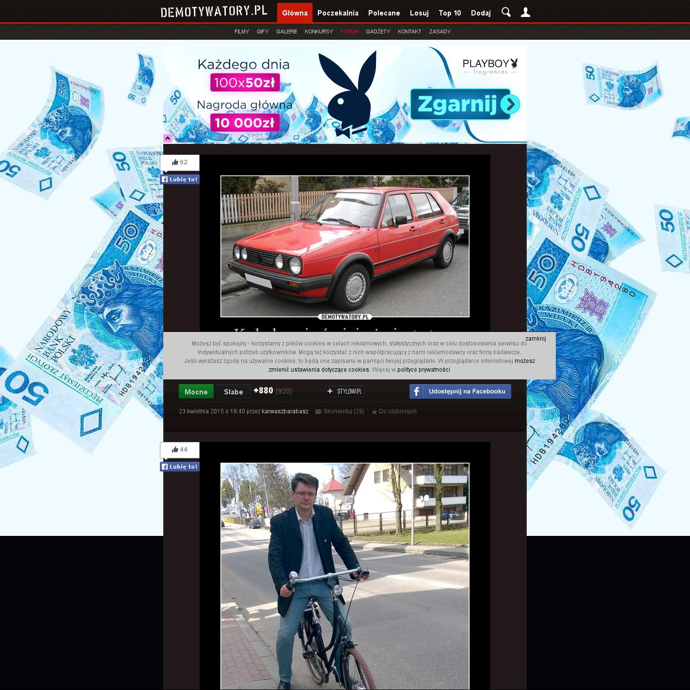690x690 pixels.
Task: Add post to favorites with star icon
Action: pyautogui.click(x=394, y=411)
